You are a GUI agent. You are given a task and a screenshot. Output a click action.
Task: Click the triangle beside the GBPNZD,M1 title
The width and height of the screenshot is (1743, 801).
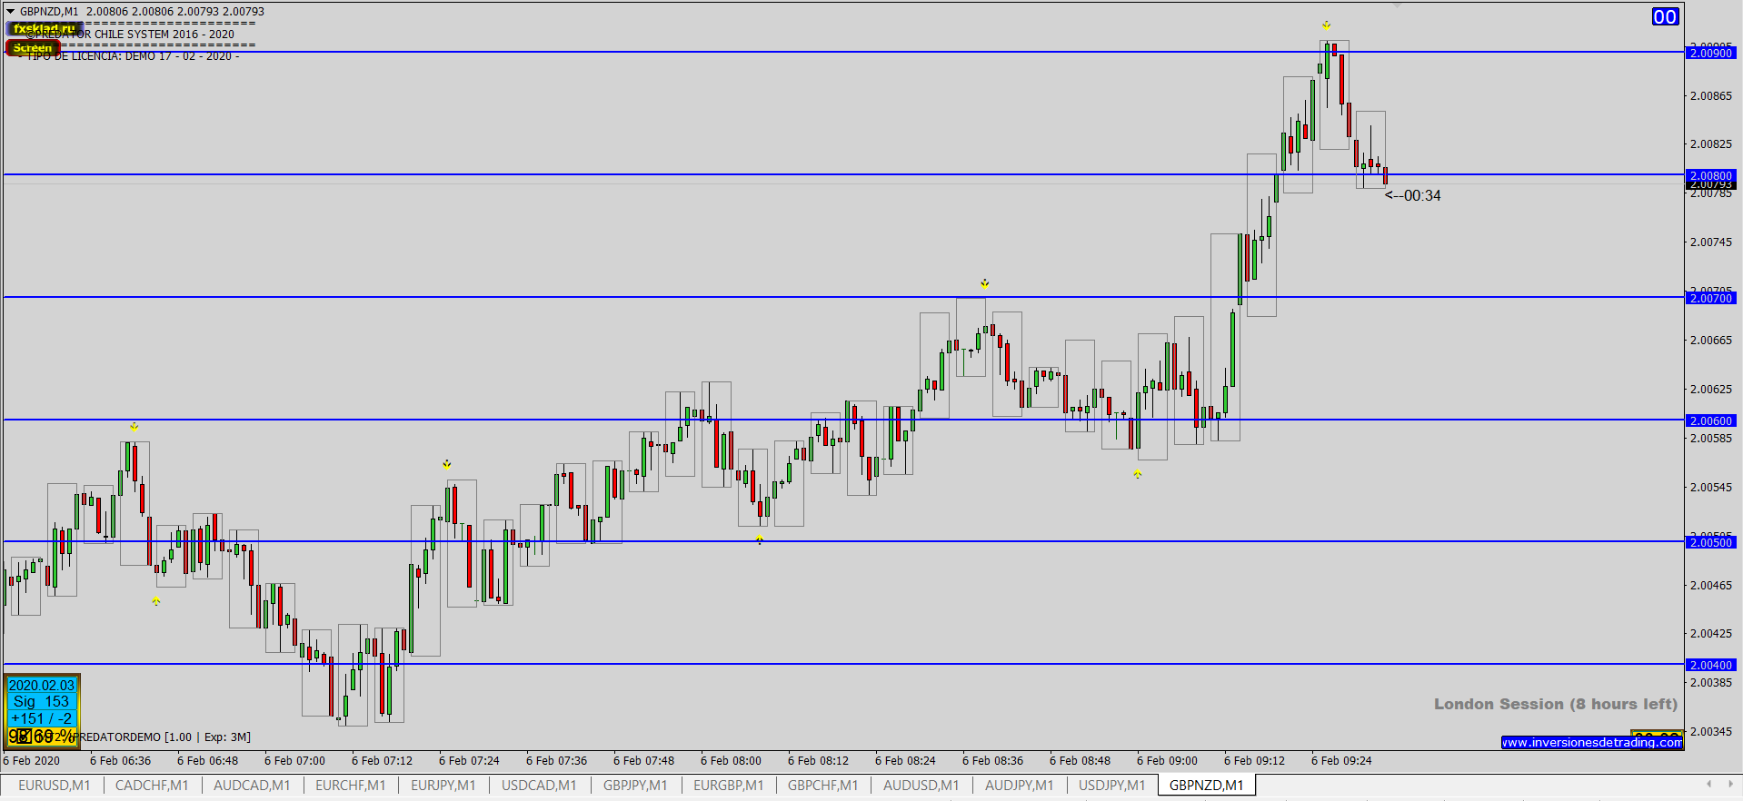[11, 11]
